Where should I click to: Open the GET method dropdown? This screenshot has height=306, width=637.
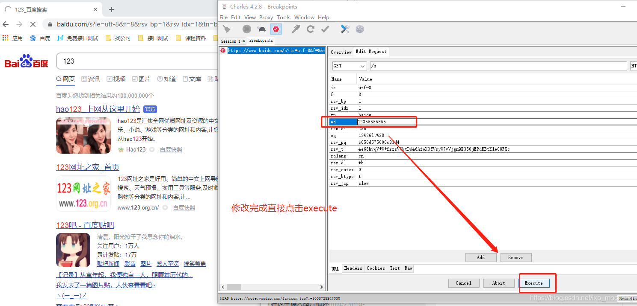click(x=350, y=66)
